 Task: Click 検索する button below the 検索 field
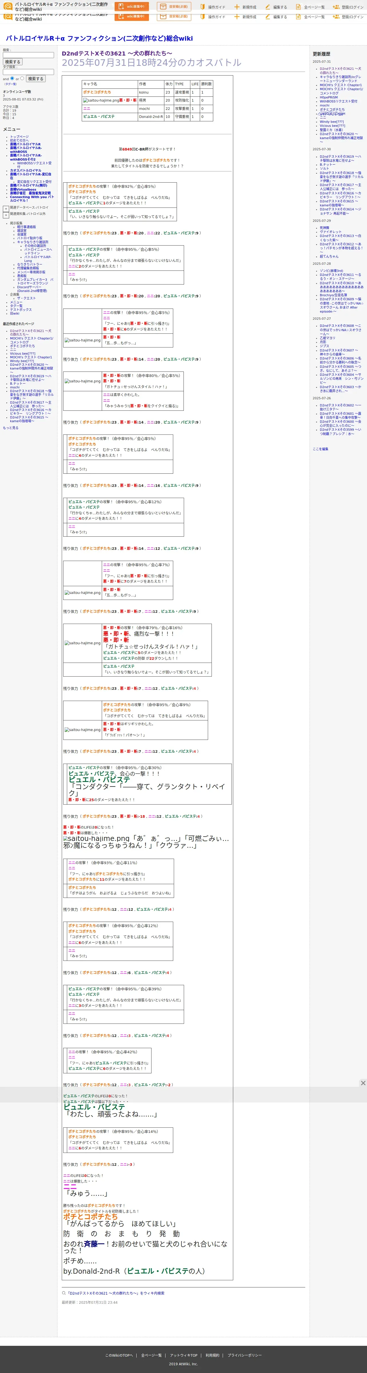pos(13,62)
